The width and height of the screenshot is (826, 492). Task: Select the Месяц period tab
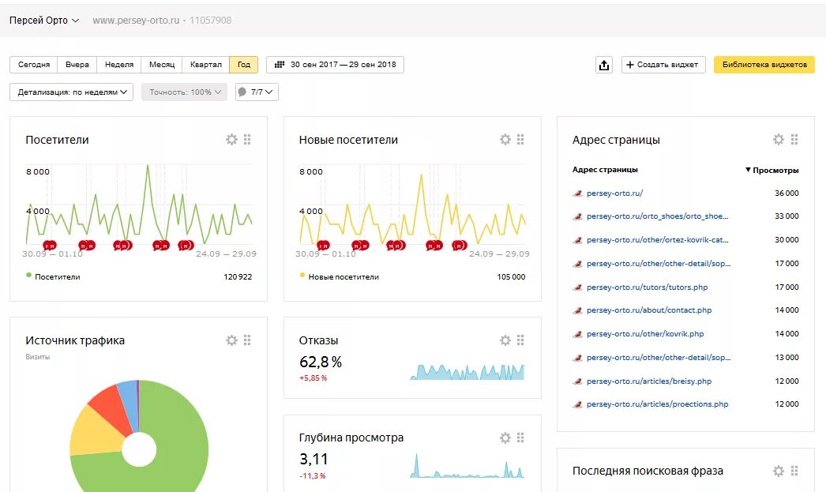162,65
